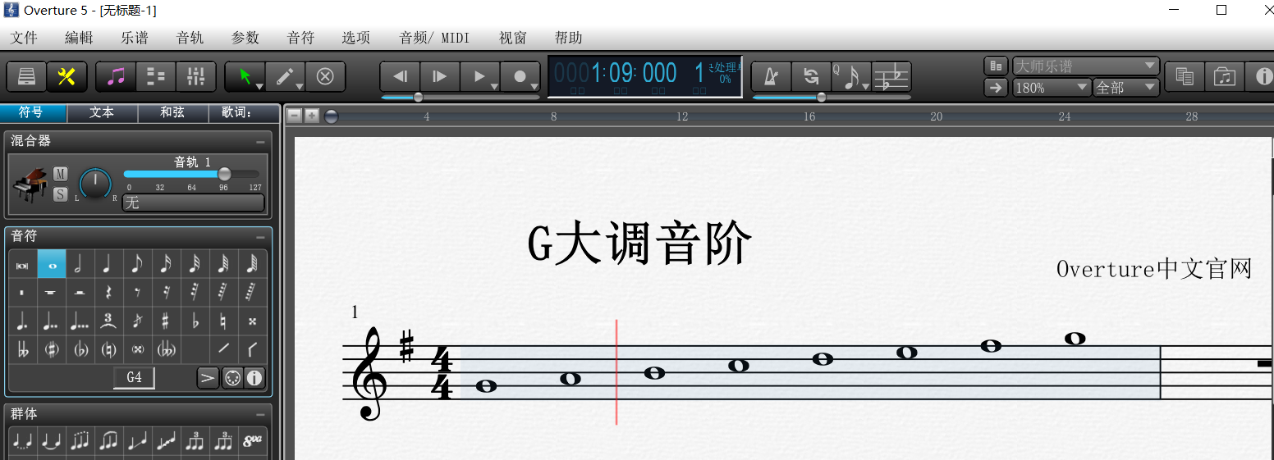Select the circled X eraser tool
Screen dimensions: 1274x460
[x=325, y=76]
